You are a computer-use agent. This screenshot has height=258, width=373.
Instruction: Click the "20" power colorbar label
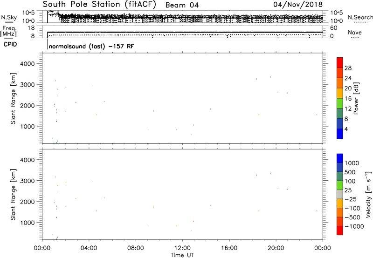coord(348,88)
